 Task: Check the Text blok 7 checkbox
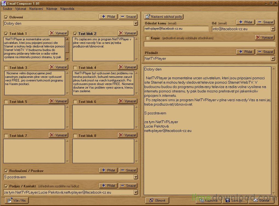(6, 136)
